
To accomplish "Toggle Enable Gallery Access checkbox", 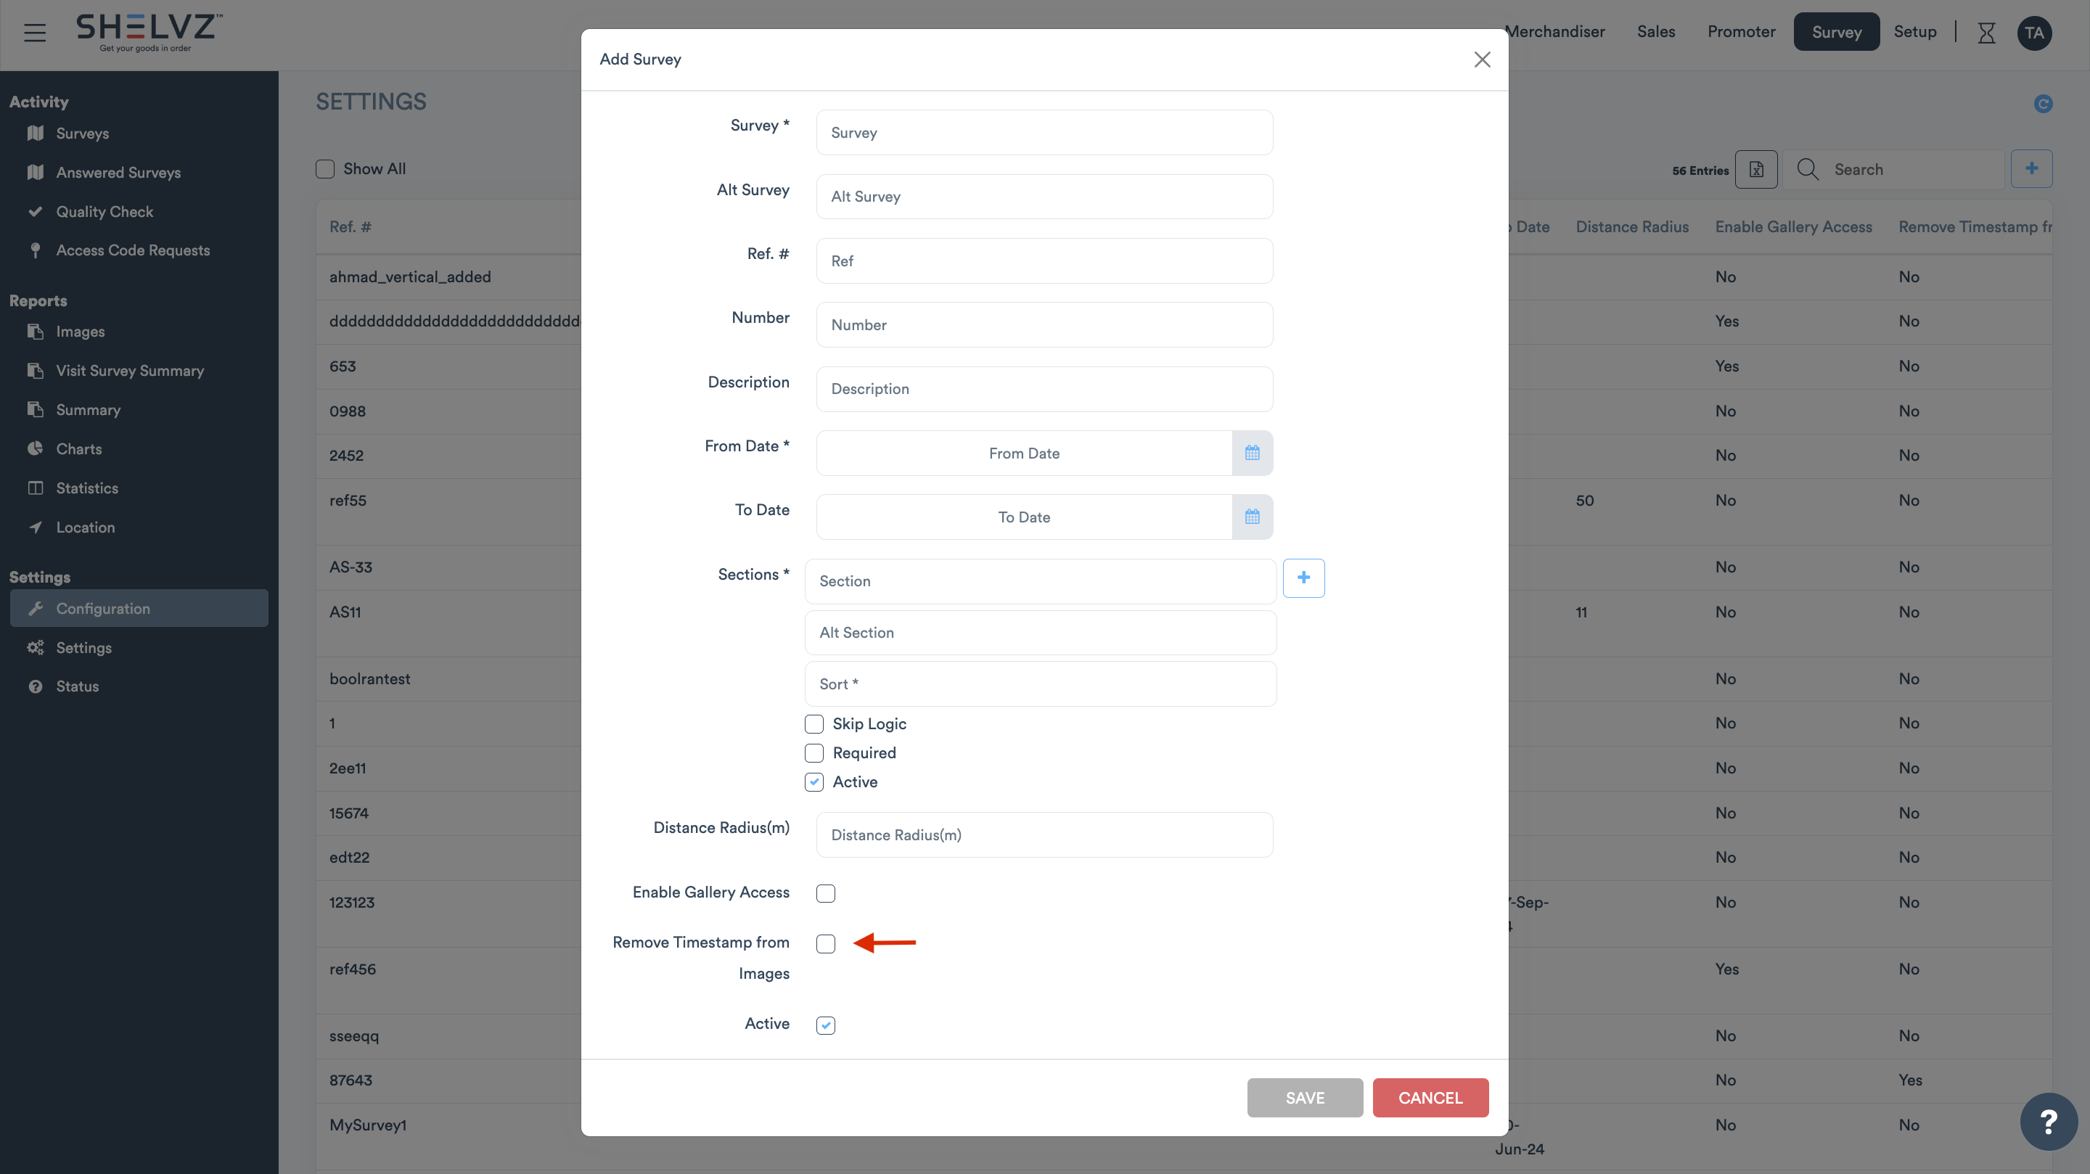I will point(825,893).
